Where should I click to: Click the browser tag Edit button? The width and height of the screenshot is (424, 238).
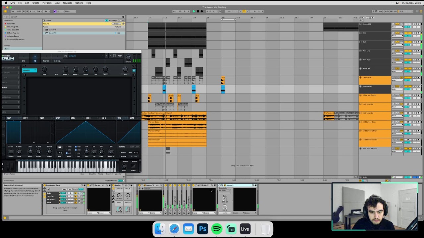coord(122,20)
